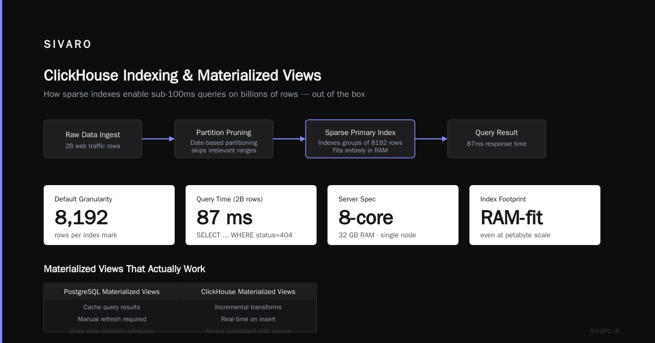
Task: Click 'Date-based partitioning' description text
Action: pyautogui.click(x=224, y=143)
